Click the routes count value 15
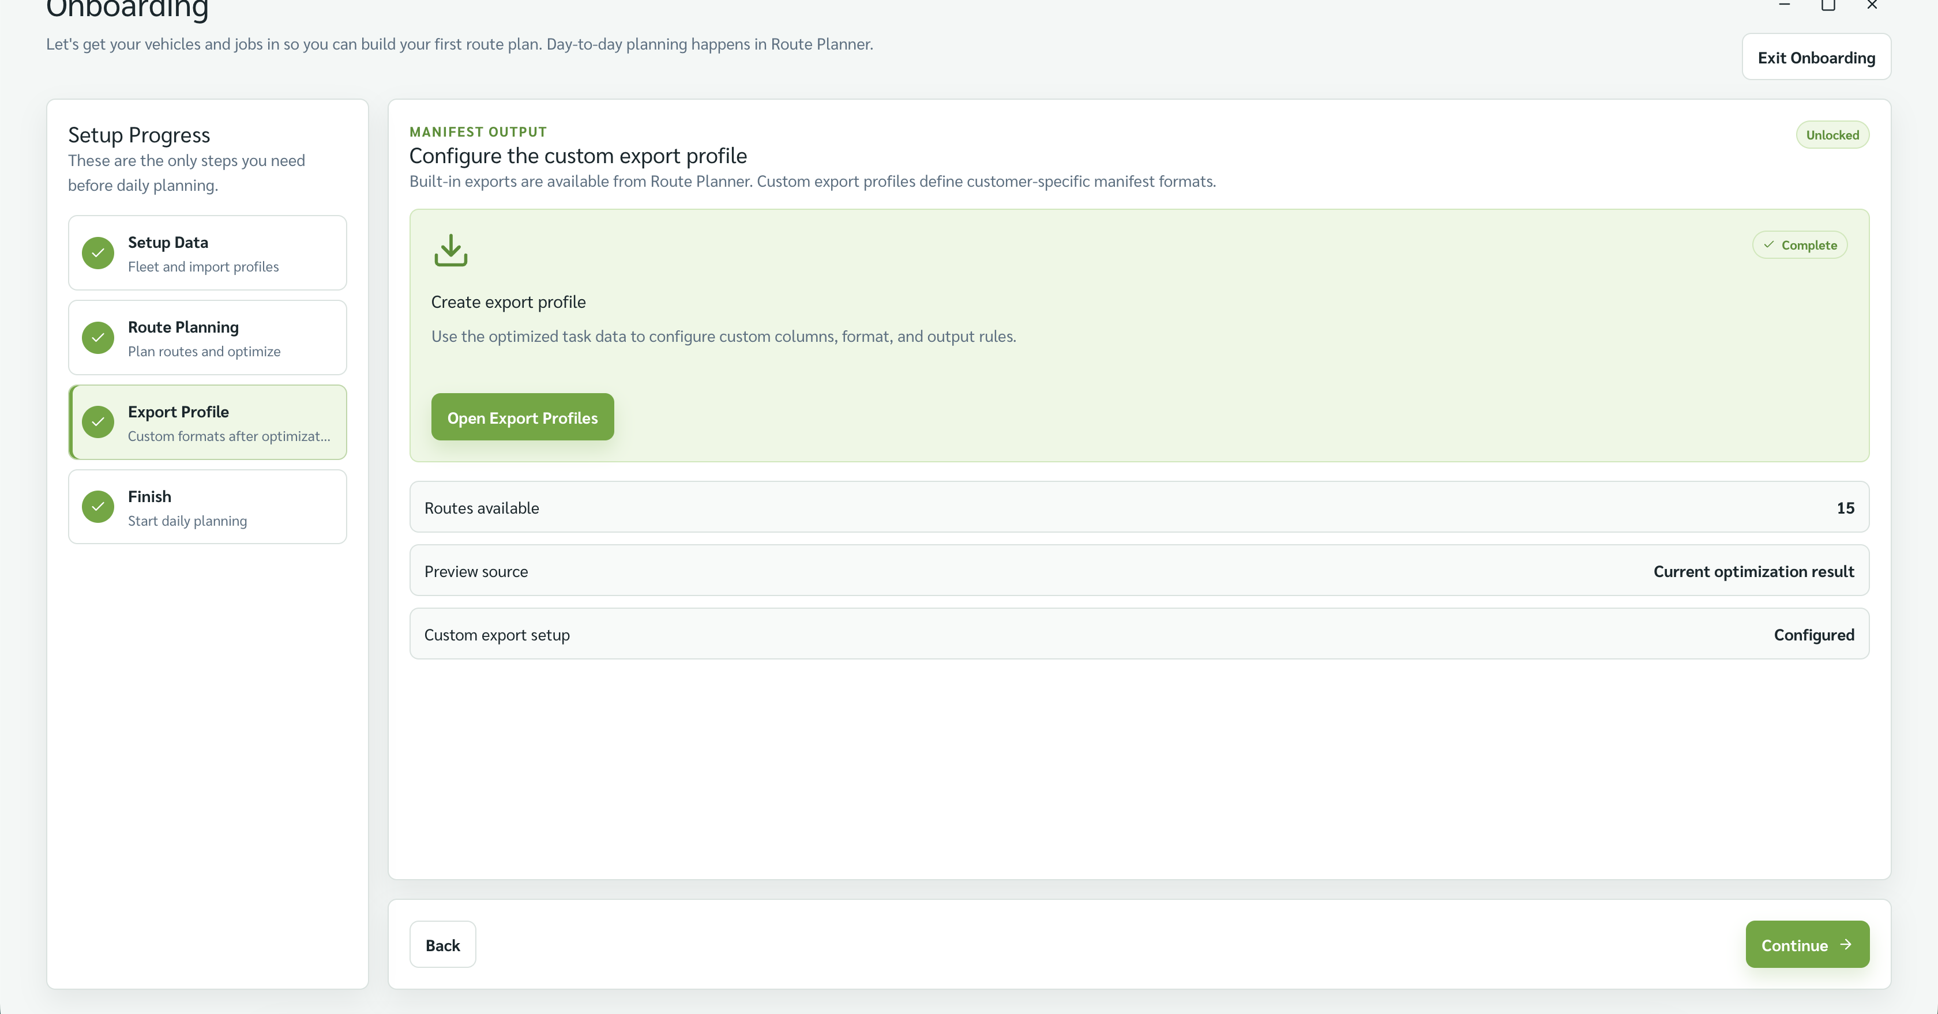Screen dimensions: 1938x1014 pos(1845,508)
